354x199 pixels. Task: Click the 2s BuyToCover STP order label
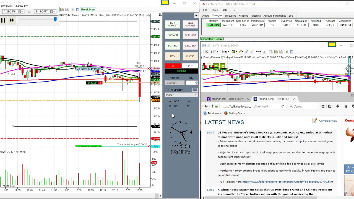tap(89, 69)
